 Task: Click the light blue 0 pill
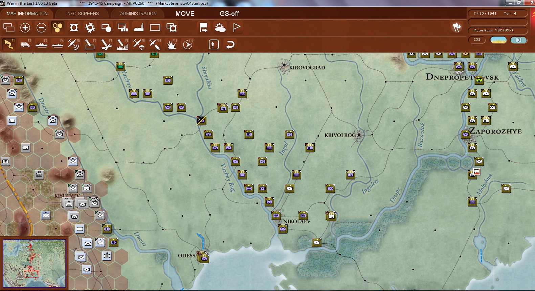518,40
